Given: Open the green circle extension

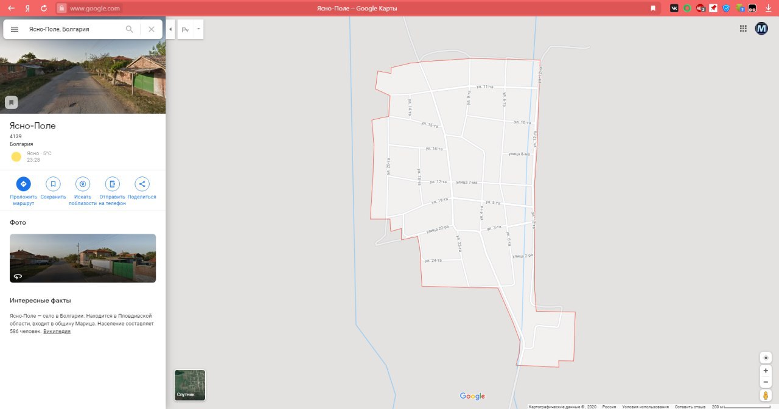Looking at the screenshot, I should [x=687, y=9].
